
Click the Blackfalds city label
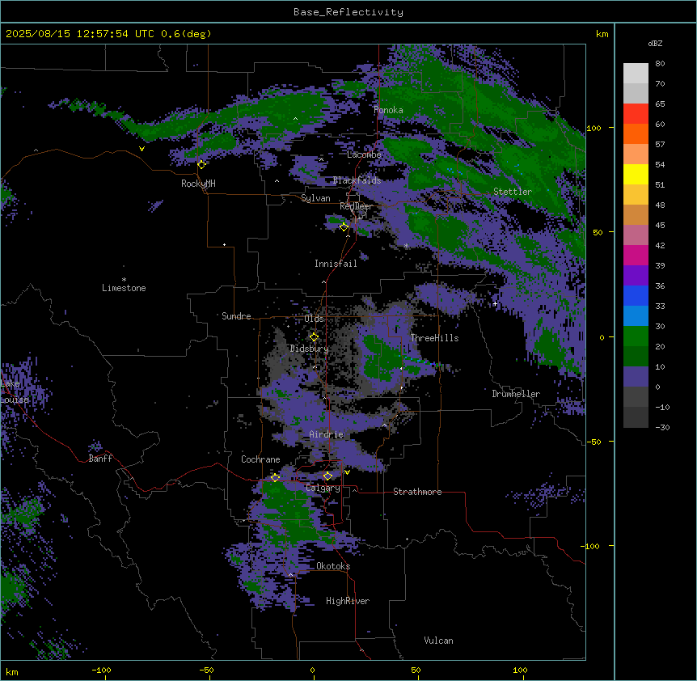click(x=357, y=180)
